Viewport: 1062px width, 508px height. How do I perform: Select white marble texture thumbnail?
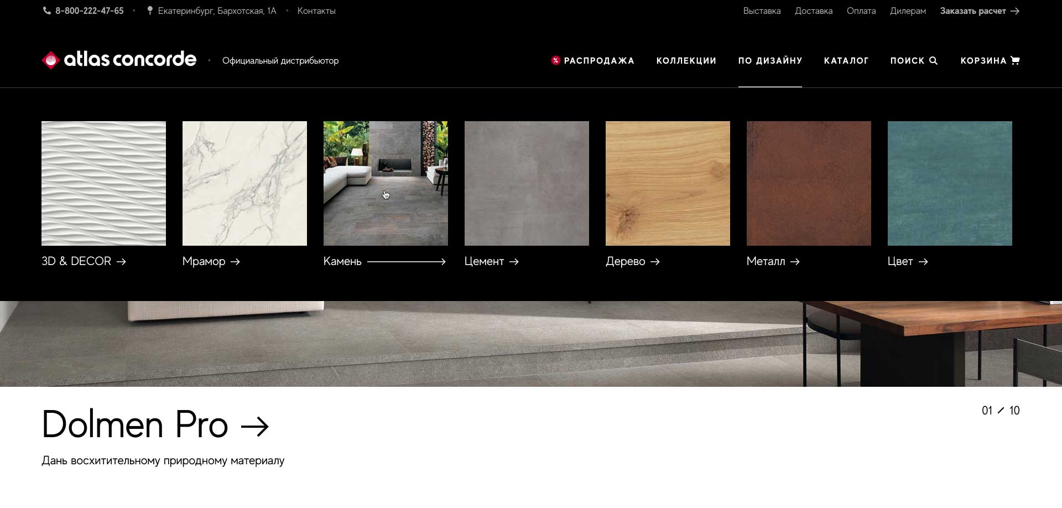coord(244,183)
